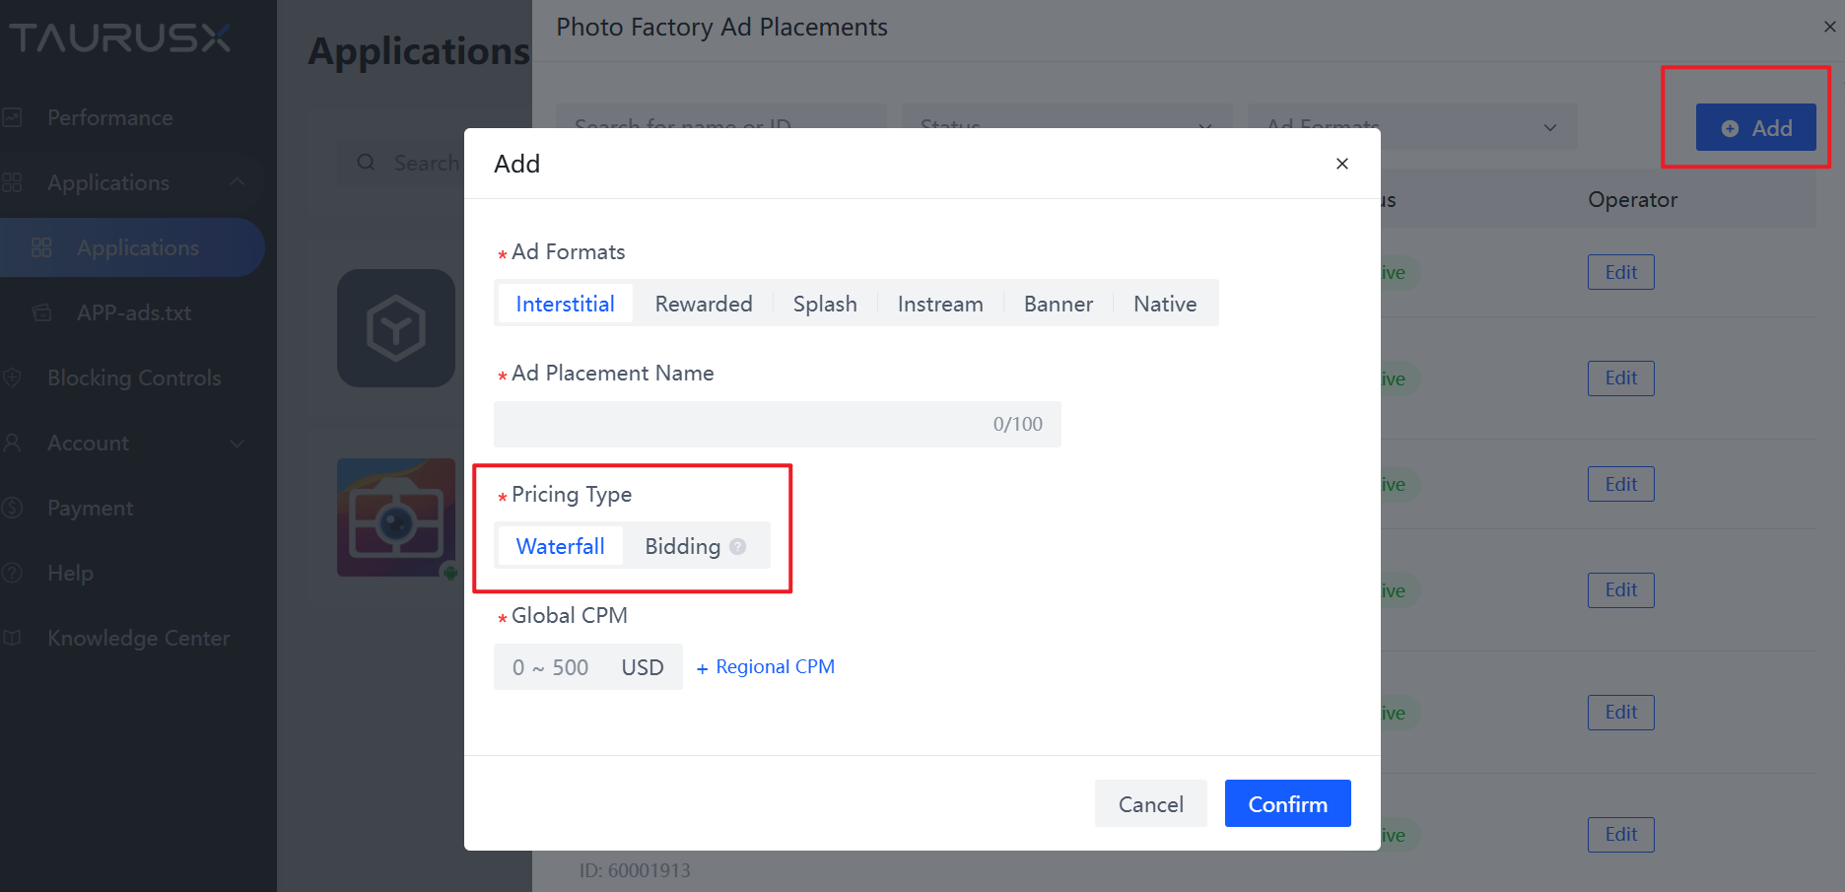Focus the Ad Placement Name field
Viewport: 1845px width, 892px height.
(739, 424)
